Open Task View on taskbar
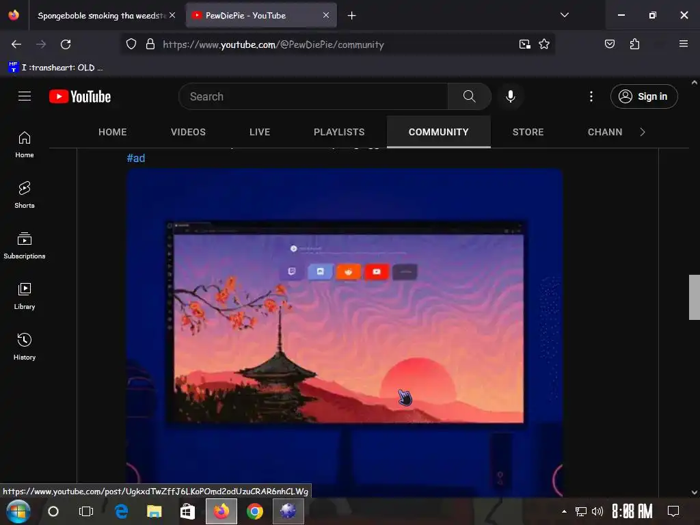Image resolution: width=700 pixels, height=525 pixels. tap(85, 511)
